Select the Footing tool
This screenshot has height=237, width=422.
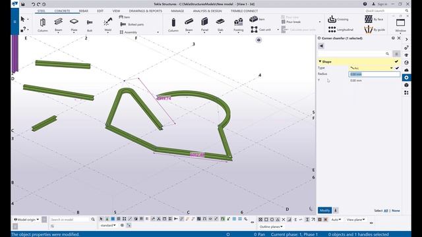(x=238, y=24)
